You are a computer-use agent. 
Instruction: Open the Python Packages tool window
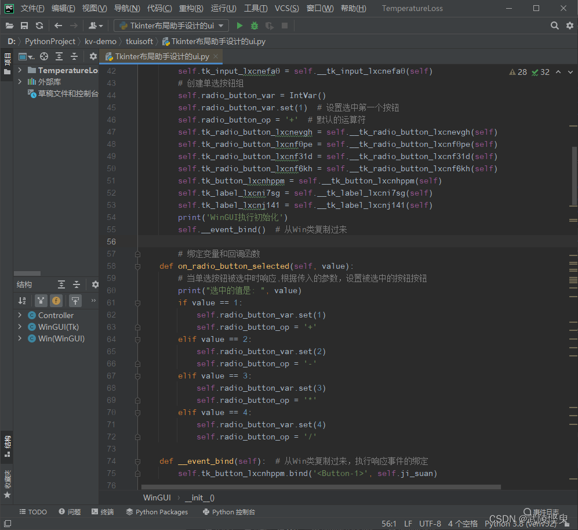pyautogui.click(x=157, y=512)
